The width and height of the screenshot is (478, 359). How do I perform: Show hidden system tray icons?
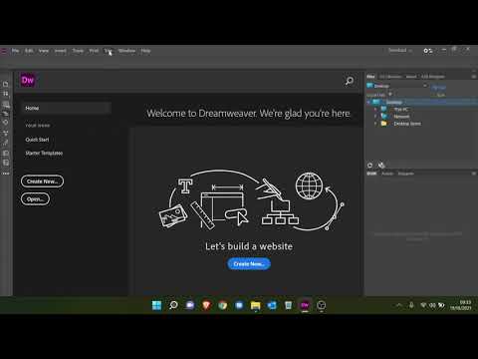click(399, 305)
